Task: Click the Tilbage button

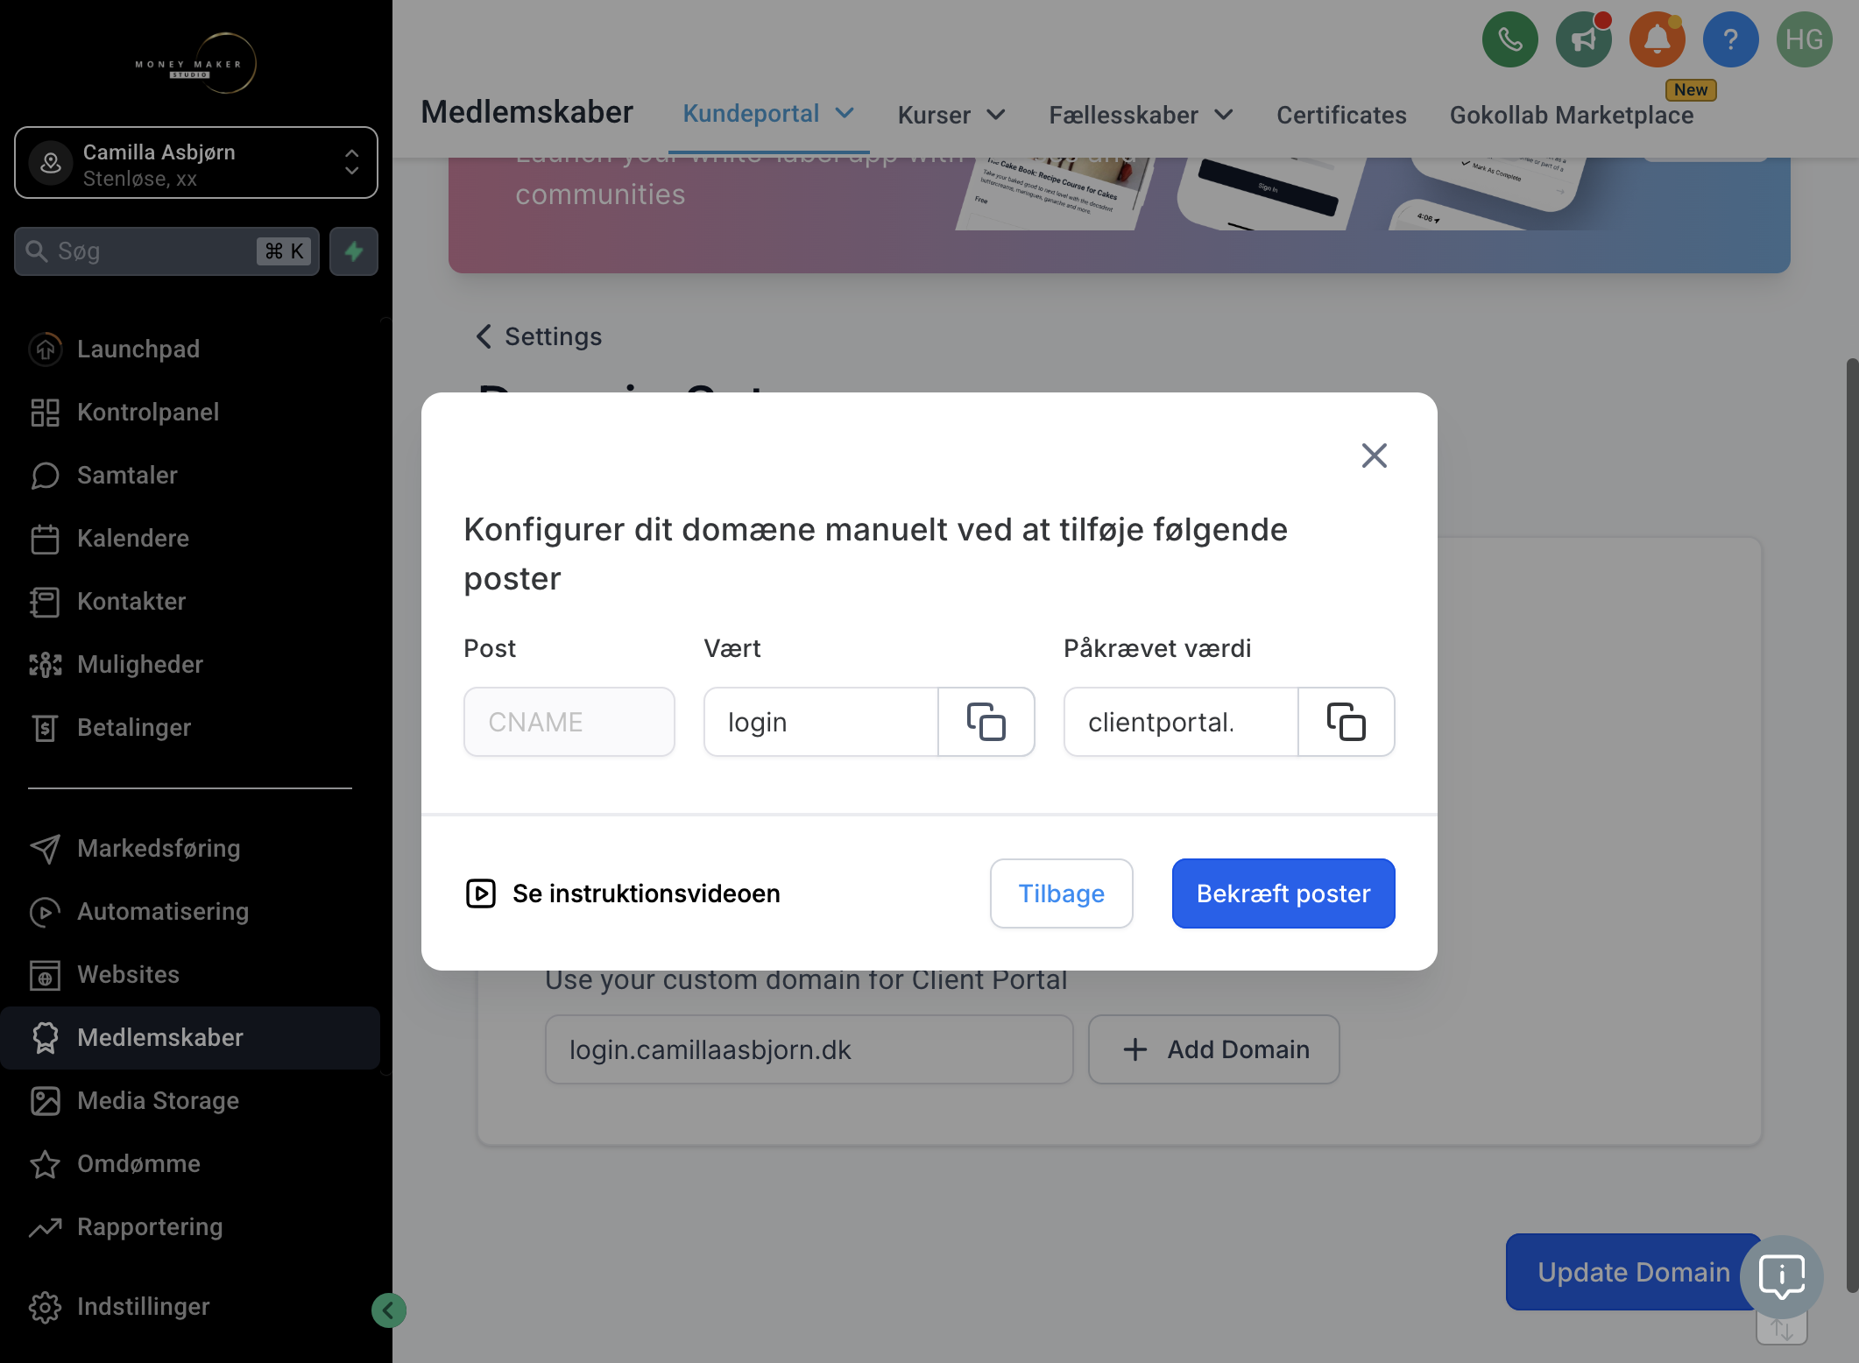Action: tap(1061, 893)
